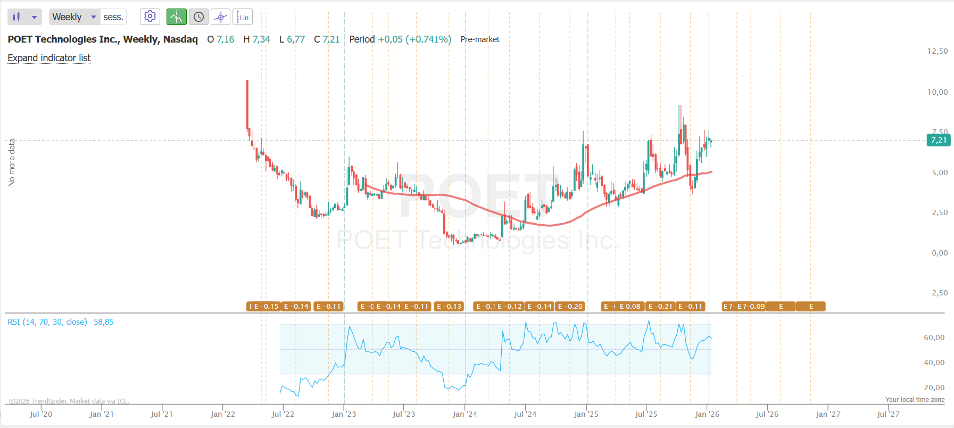Screen dimensions: 954x428
Task: Click the 12,50 price axis label
Action: coord(938,51)
